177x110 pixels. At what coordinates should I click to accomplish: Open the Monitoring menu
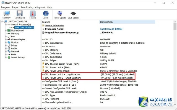click(27, 7)
